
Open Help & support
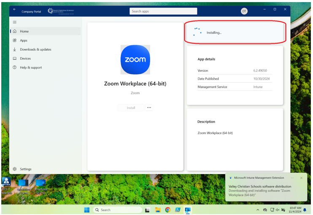click(46, 67)
